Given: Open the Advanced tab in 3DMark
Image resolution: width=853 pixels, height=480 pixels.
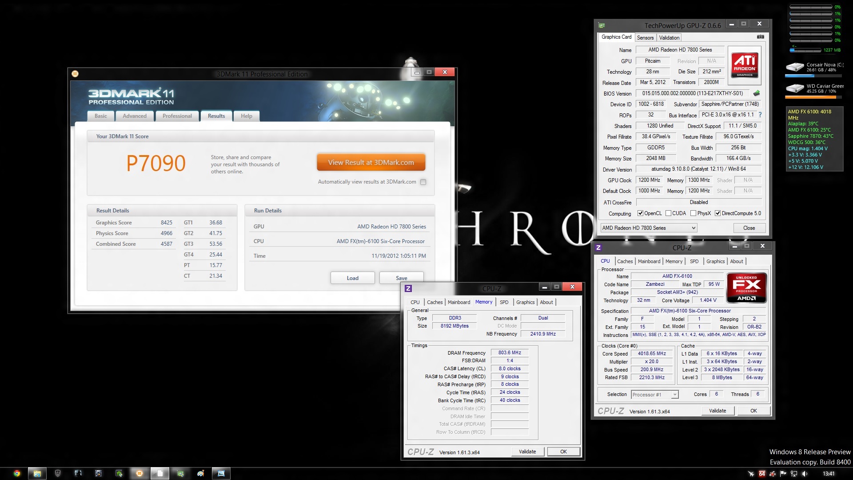Looking at the screenshot, I should 134,116.
